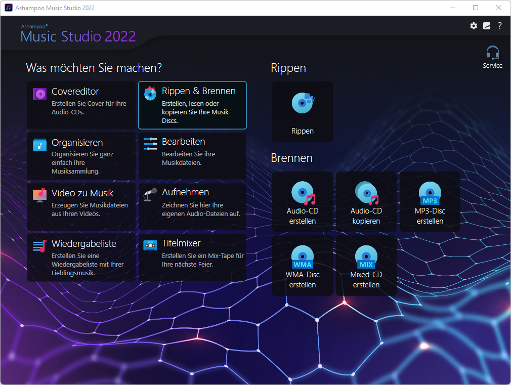Click 'Erzeugen Sie Musikdateien aus Ihren Videos.' text
The width and height of the screenshot is (511, 385).
point(90,209)
